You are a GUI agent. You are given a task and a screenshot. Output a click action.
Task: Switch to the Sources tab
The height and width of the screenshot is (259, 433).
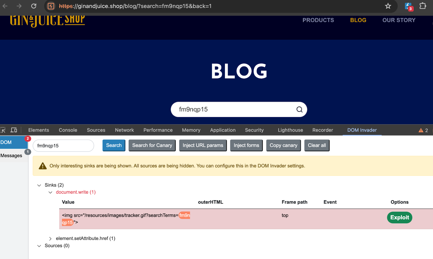(96, 130)
